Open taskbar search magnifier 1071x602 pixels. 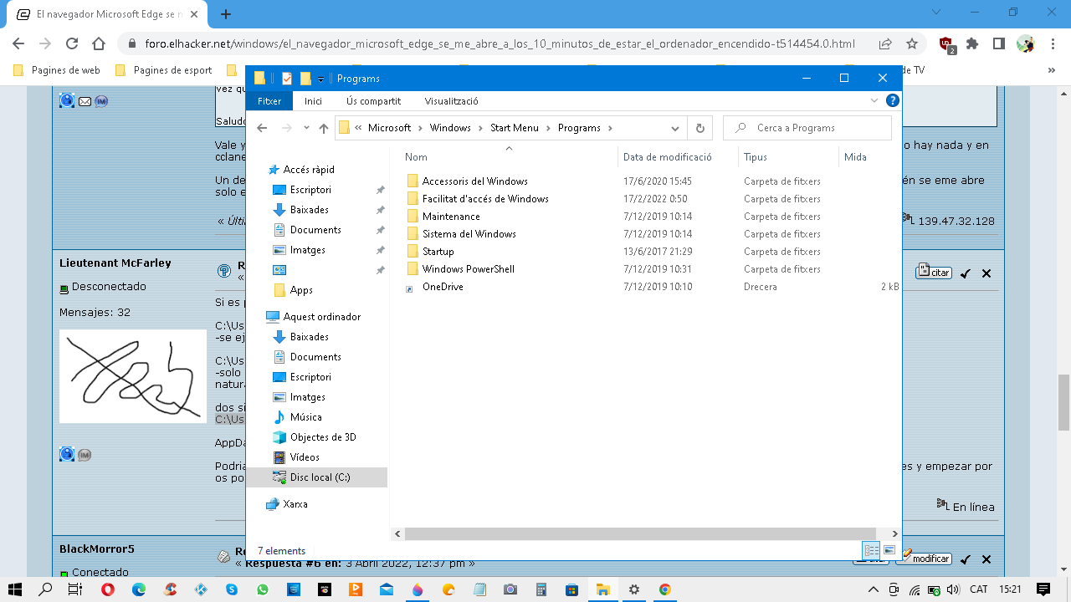coord(45,589)
